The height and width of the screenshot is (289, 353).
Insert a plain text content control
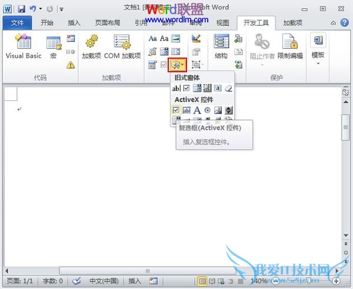pyautogui.click(x=164, y=39)
